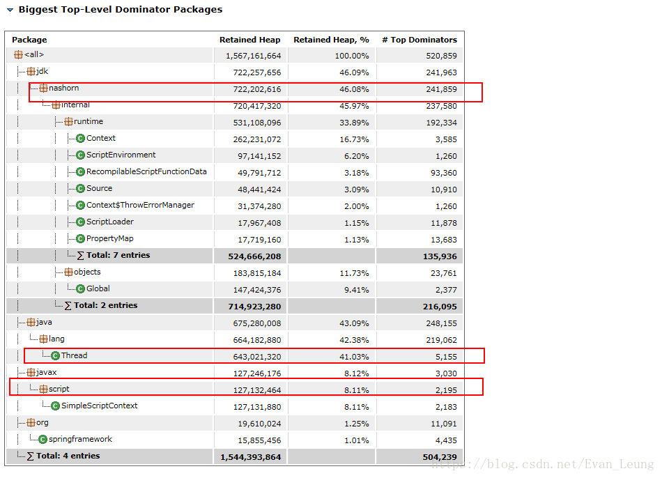Select the RecompilableScriptFunctionData row
662x478 pixels.
pos(234,172)
